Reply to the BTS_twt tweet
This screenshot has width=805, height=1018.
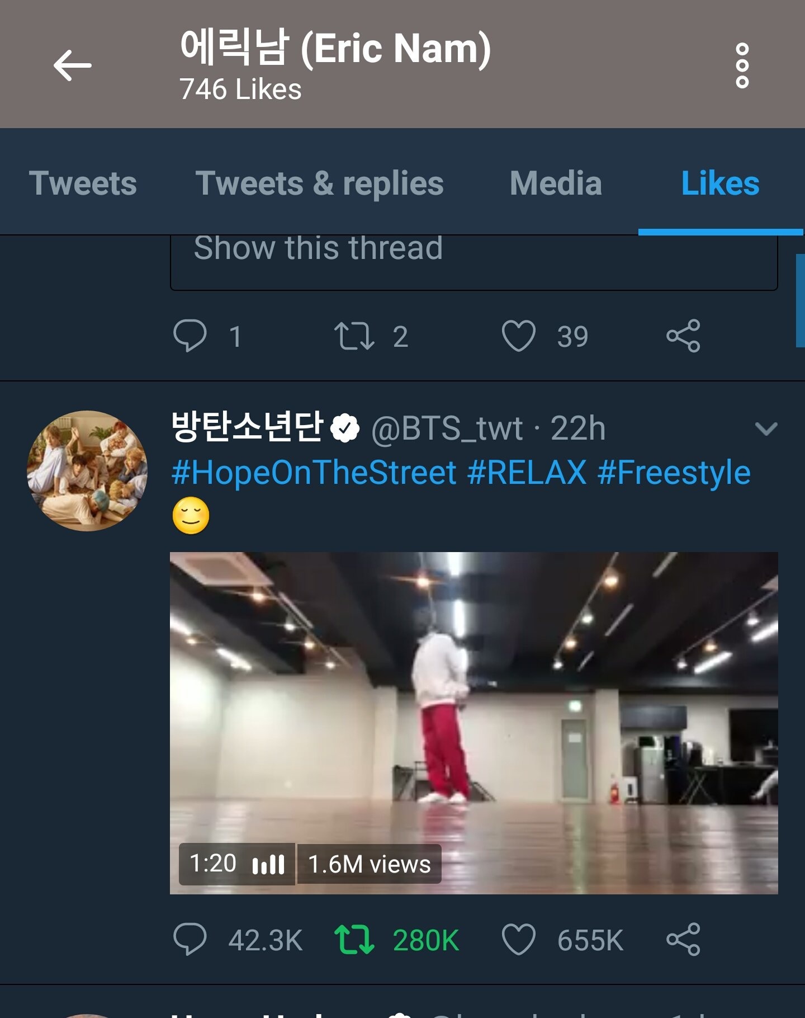[190, 939]
